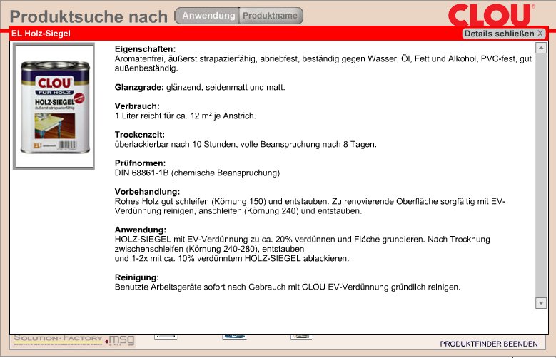Click the line starting 'und 1-2x mit ca. 10%'
Image resolution: width=556 pixels, height=358 pixels.
tap(232, 258)
